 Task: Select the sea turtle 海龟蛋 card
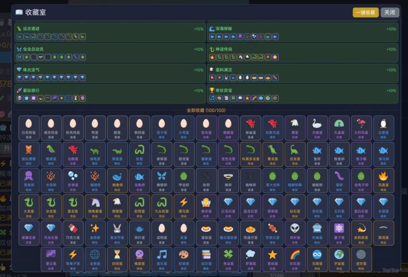[95, 154]
